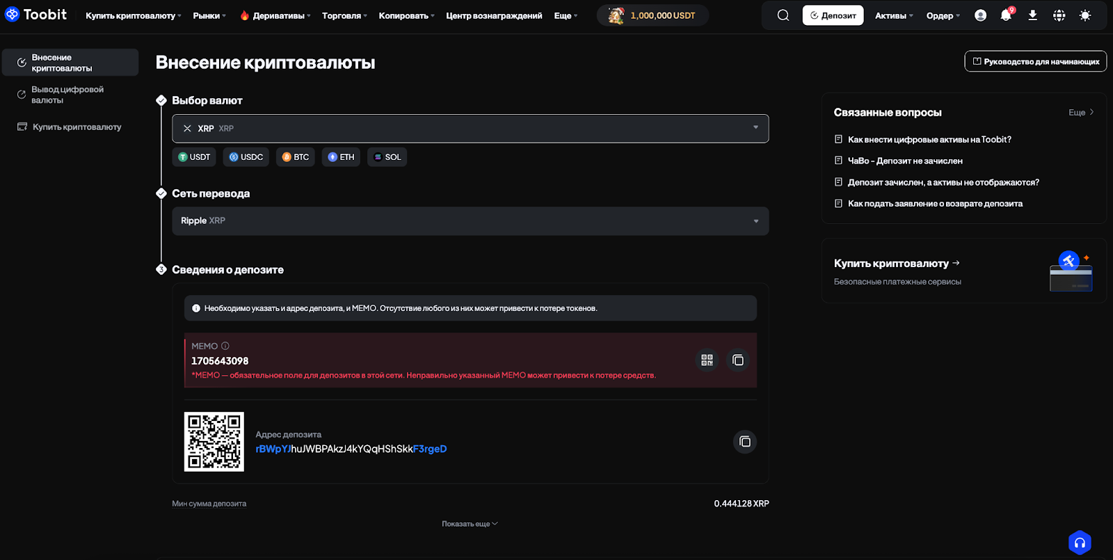This screenshot has height=560, width=1113.
Task: Click the Toobit logo
Action: [36, 15]
